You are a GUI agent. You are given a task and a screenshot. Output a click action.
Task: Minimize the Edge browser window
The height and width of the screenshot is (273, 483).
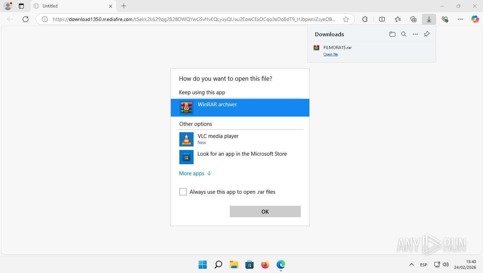point(442,6)
